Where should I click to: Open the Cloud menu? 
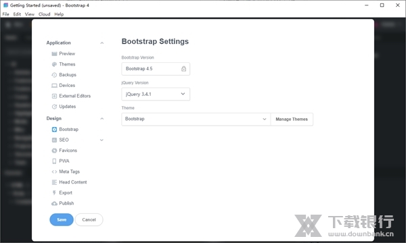[44, 14]
